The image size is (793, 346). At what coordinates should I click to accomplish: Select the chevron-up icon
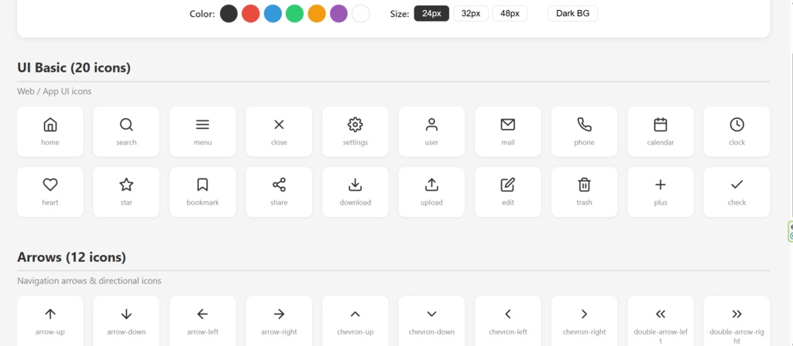pos(355,314)
